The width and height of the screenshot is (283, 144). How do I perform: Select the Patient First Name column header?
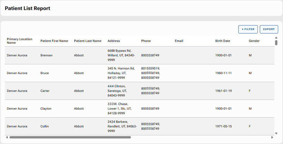tap(54, 41)
